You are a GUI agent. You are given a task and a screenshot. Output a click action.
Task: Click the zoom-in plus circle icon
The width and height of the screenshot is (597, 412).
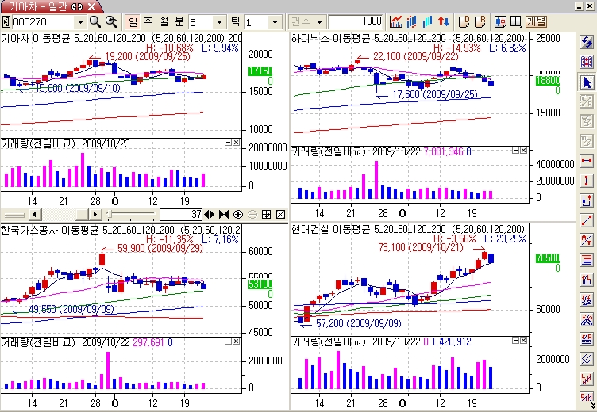coord(252,215)
